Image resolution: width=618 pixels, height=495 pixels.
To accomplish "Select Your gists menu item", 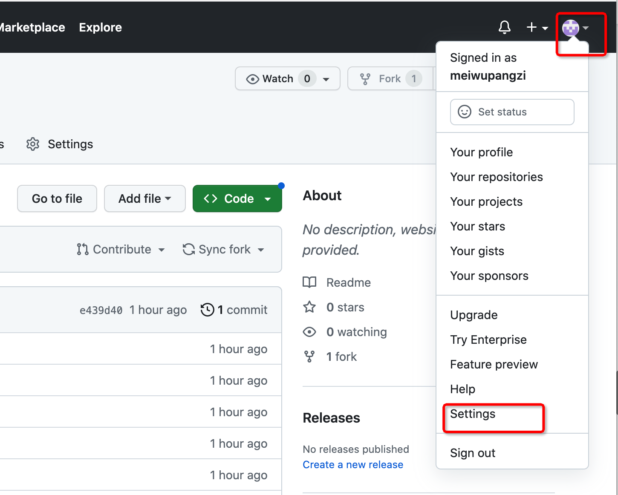I will coord(512,251).
